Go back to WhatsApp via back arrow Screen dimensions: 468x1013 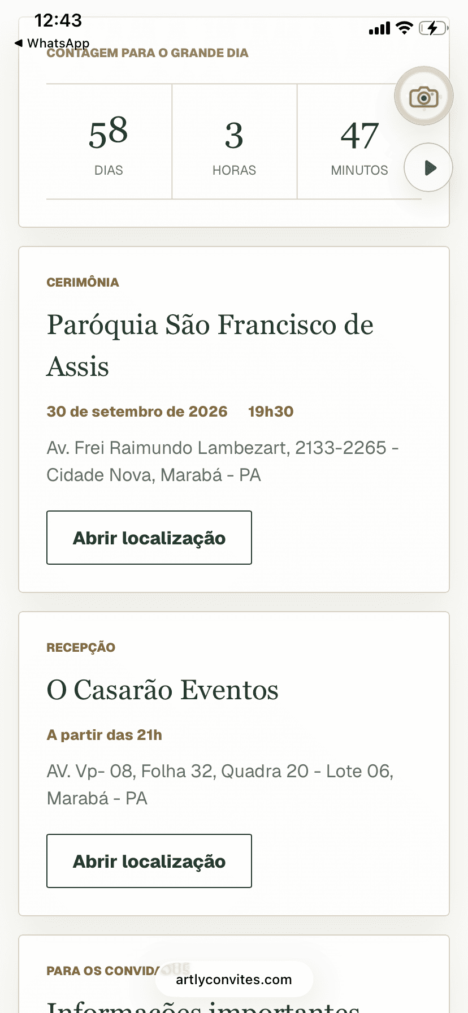(x=51, y=43)
